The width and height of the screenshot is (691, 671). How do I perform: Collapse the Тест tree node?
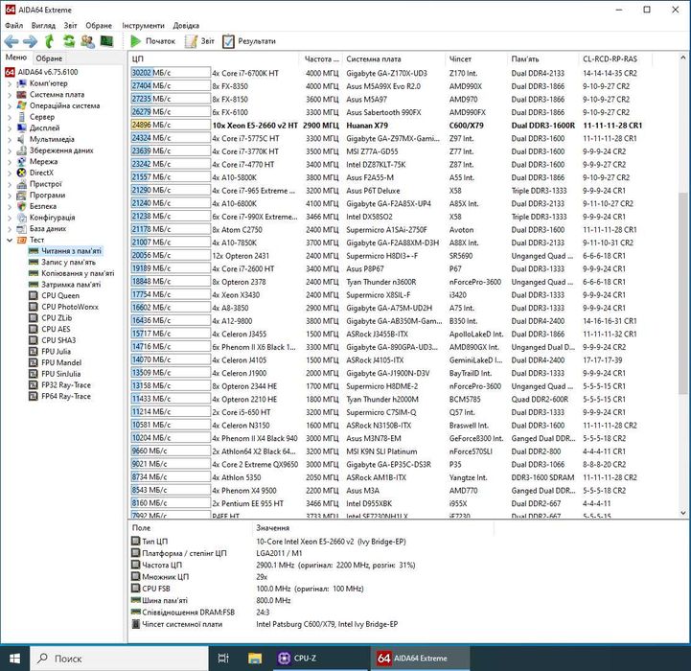[11, 240]
